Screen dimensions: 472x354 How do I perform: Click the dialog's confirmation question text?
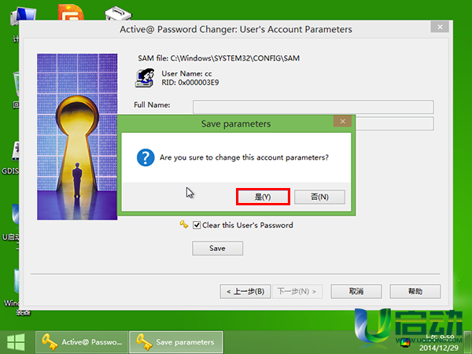[244, 157]
